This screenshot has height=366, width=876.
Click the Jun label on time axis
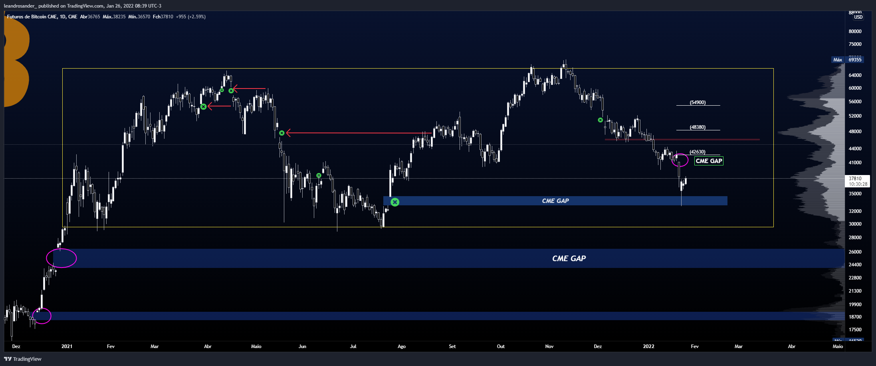pyautogui.click(x=302, y=346)
